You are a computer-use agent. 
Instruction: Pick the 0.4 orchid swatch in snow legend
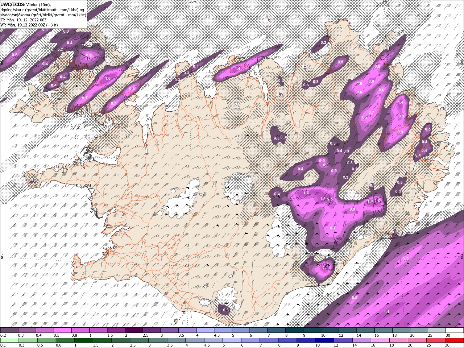45,330
